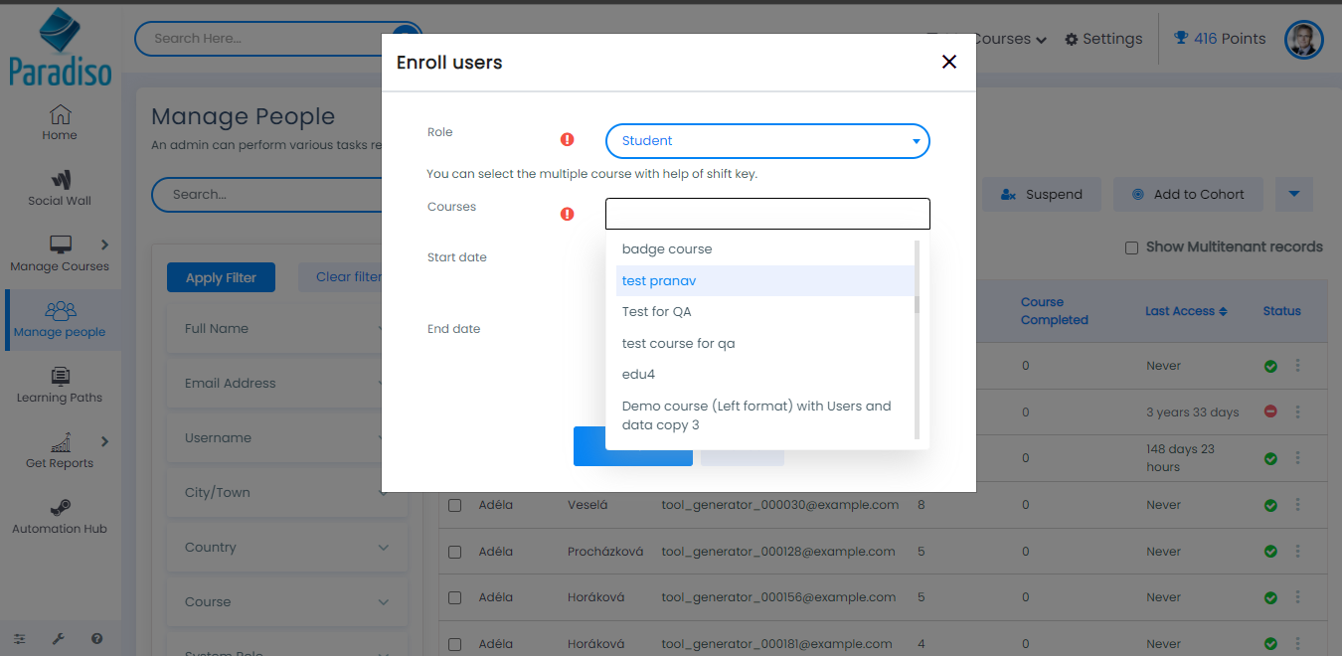Click the Courses search input field
Viewport: 1342px width, 656px height.
click(x=766, y=214)
